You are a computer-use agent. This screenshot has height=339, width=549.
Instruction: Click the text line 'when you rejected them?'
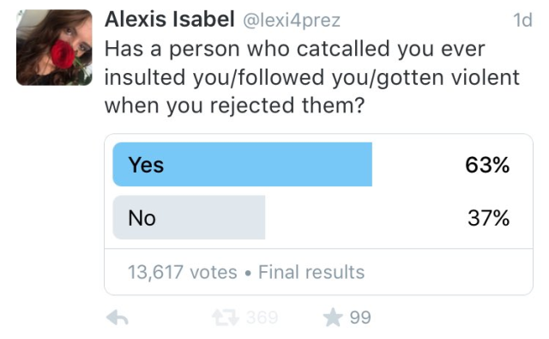tap(234, 106)
